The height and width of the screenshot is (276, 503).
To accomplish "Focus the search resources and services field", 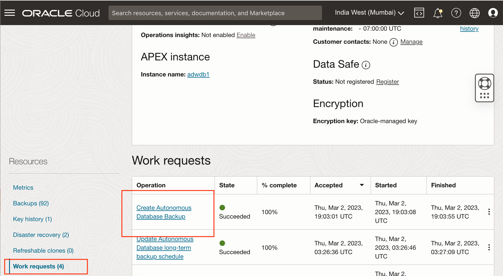I will pyautogui.click(x=215, y=13).
